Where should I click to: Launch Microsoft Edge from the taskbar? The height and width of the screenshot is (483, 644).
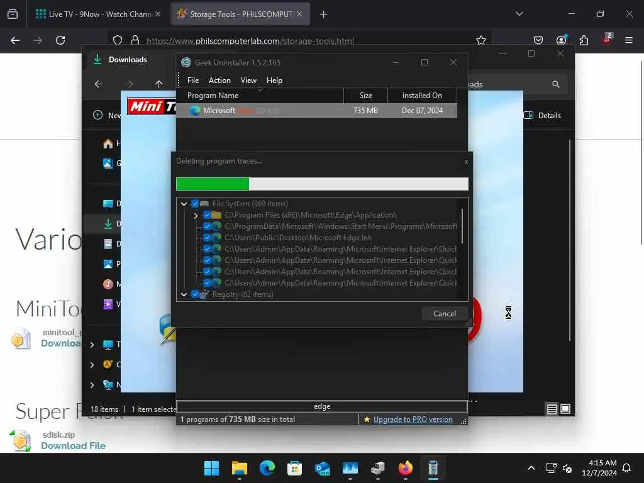click(x=267, y=468)
